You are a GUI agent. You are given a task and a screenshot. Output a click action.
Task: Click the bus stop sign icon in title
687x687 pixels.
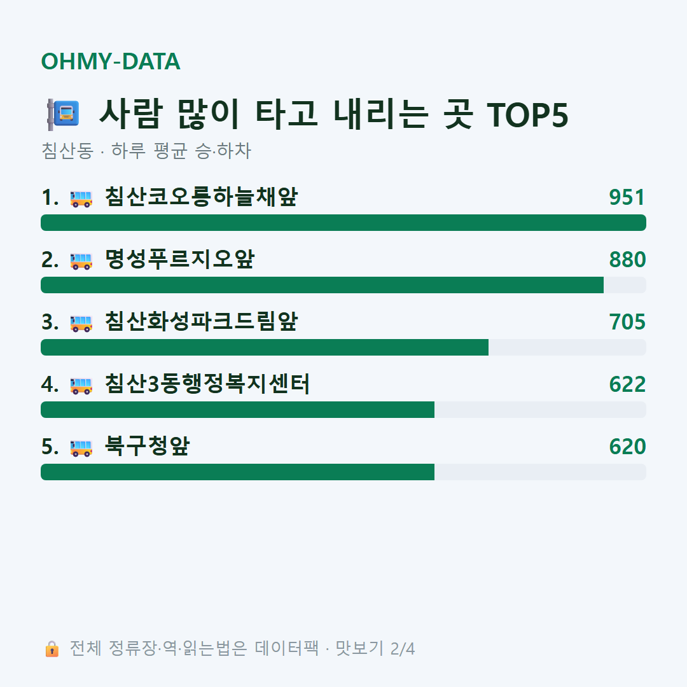point(63,114)
